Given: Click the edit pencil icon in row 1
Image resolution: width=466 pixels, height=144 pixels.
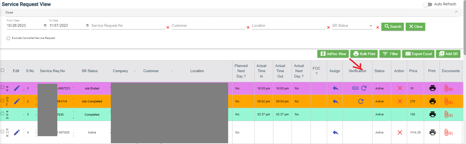Looking at the screenshot, I should (x=17, y=88).
